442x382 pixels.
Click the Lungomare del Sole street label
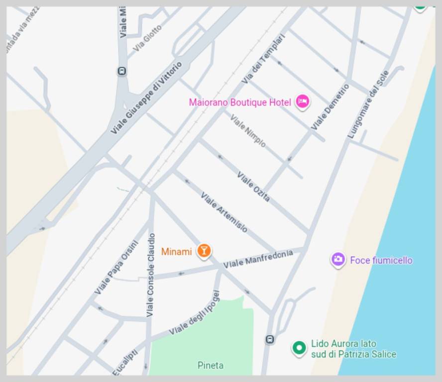[368, 104]
